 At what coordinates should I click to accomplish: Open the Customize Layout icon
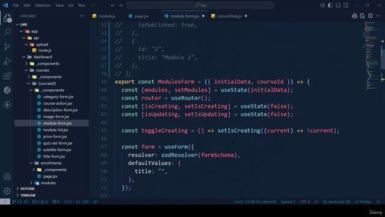[x=322, y=5]
